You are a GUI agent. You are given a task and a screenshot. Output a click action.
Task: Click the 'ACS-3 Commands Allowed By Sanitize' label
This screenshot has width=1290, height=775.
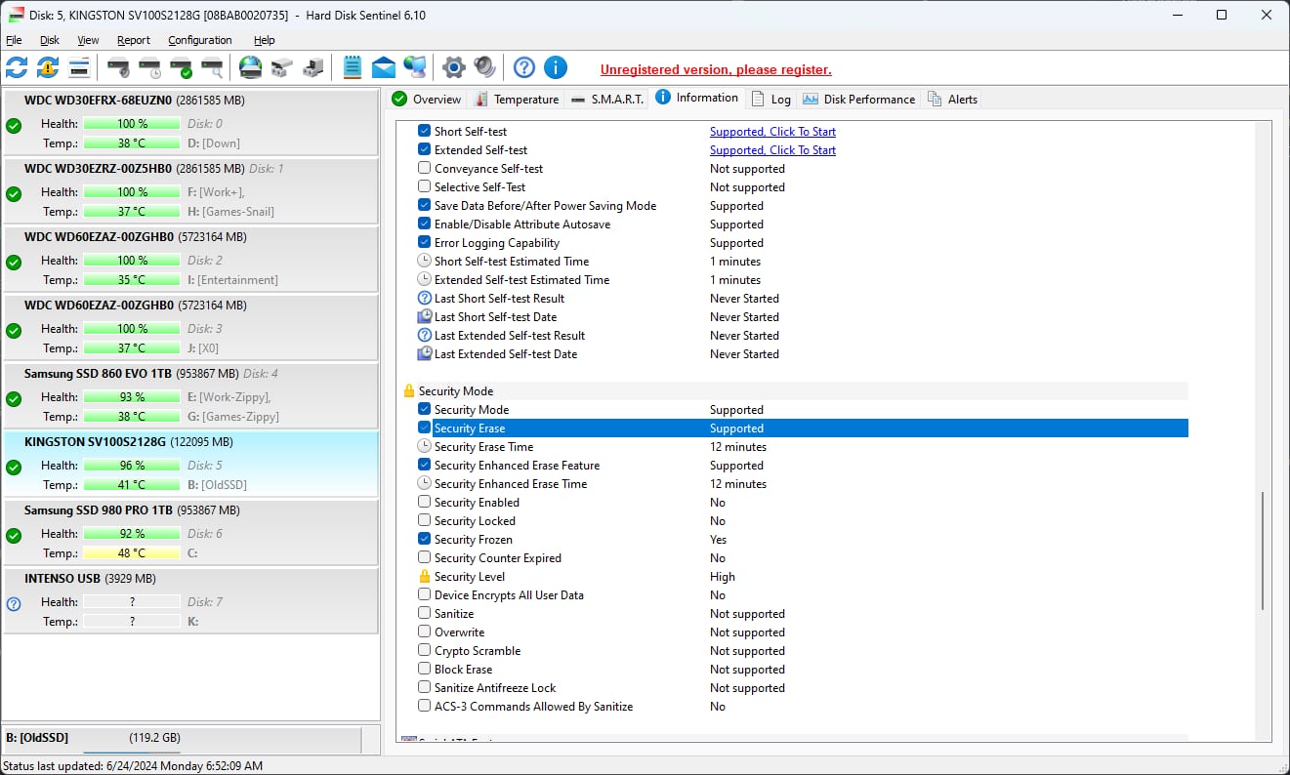[533, 707]
